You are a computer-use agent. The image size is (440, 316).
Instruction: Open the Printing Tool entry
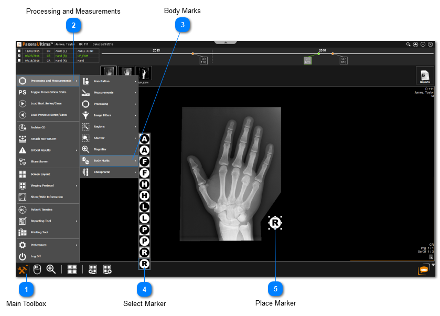48,232
